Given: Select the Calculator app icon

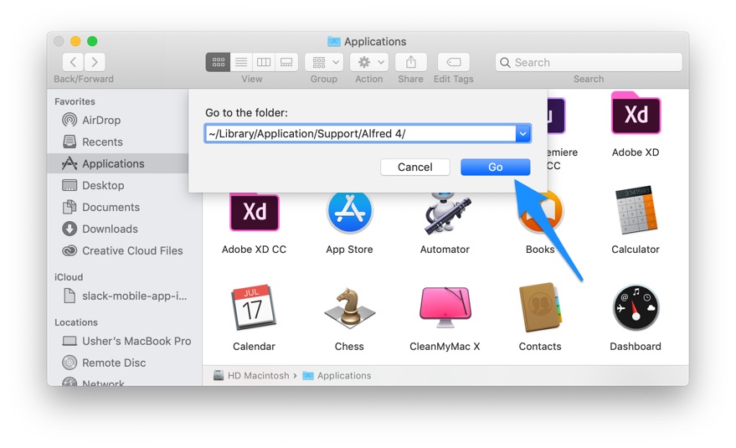Looking at the screenshot, I should 636,210.
